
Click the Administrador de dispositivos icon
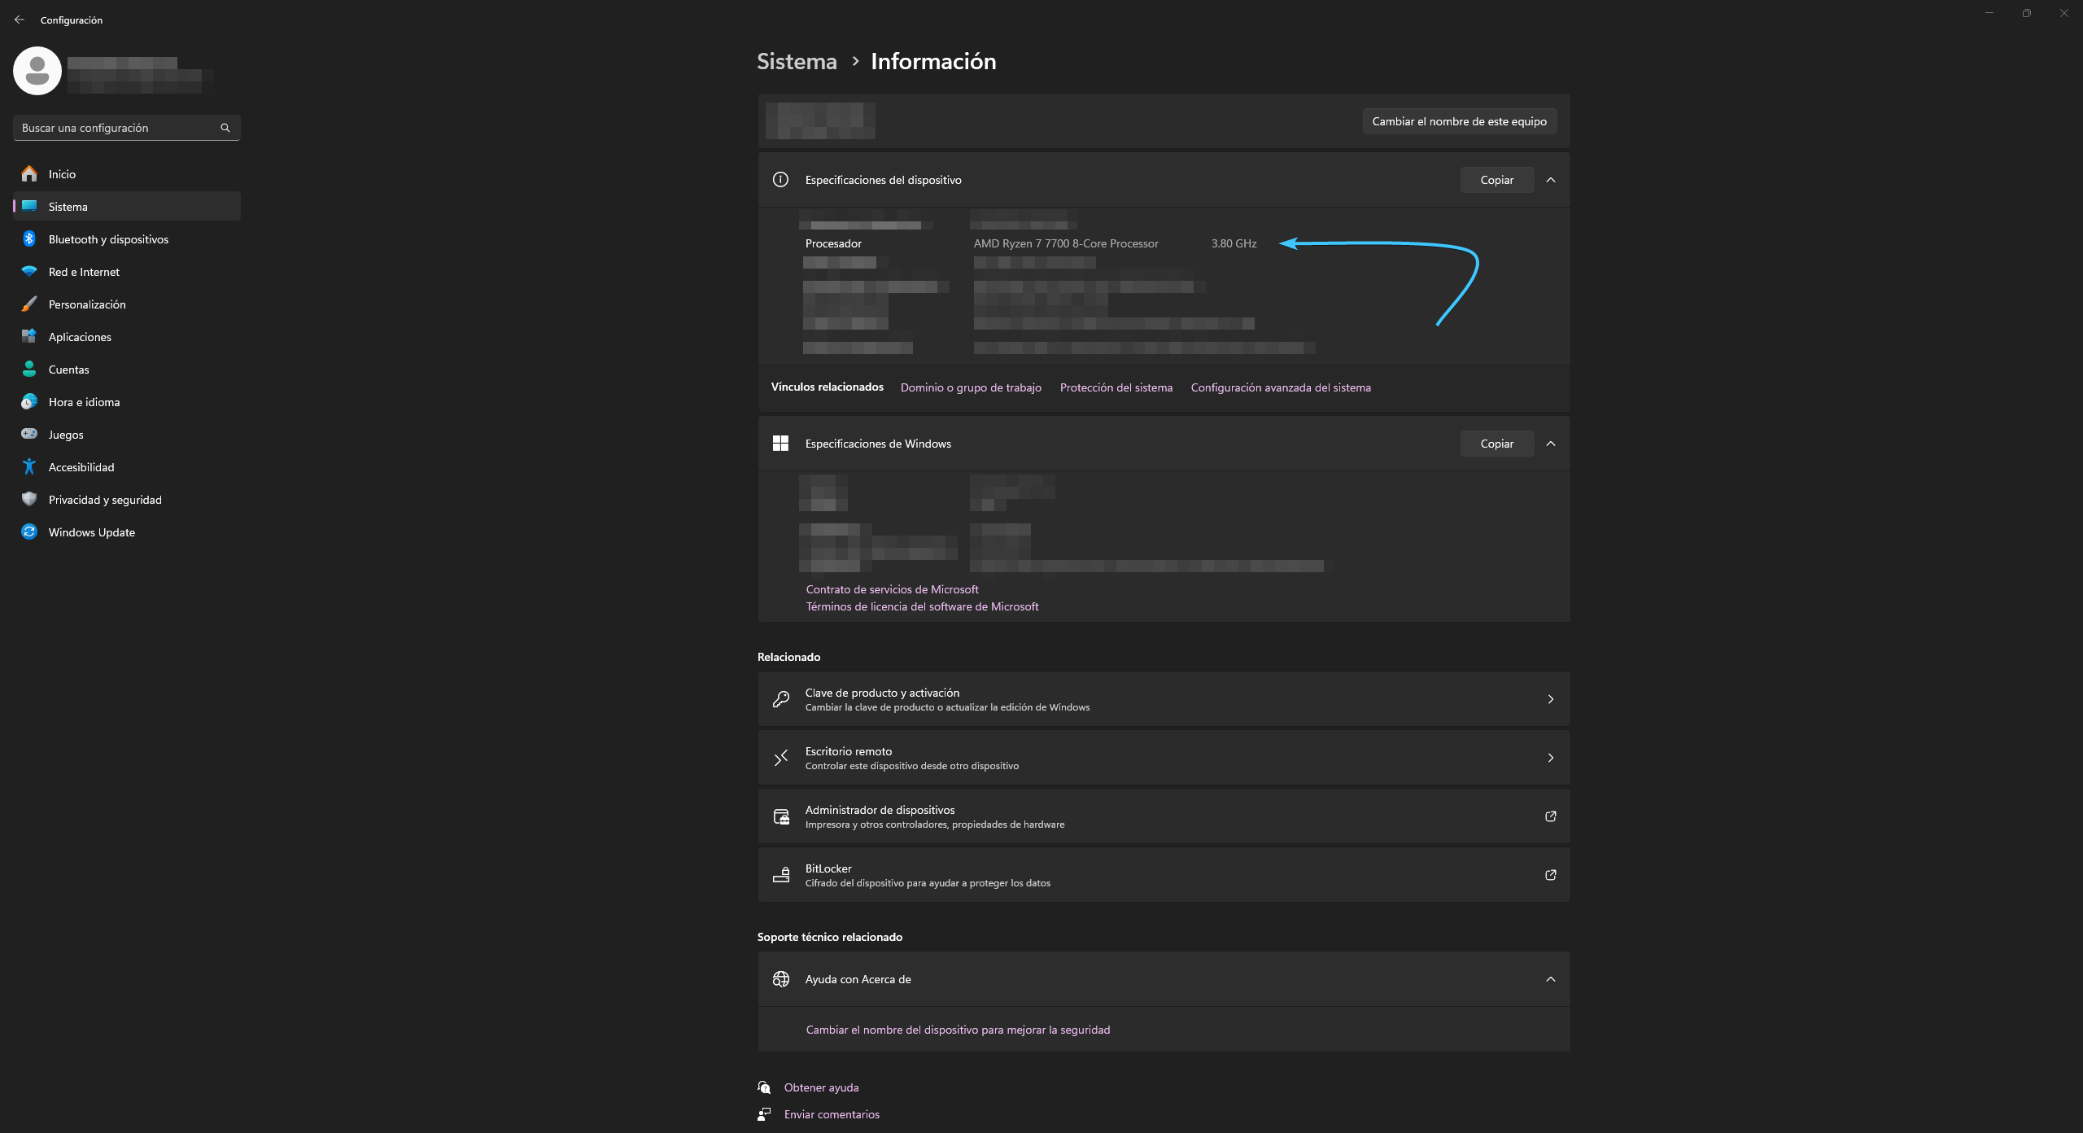(x=780, y=816)
